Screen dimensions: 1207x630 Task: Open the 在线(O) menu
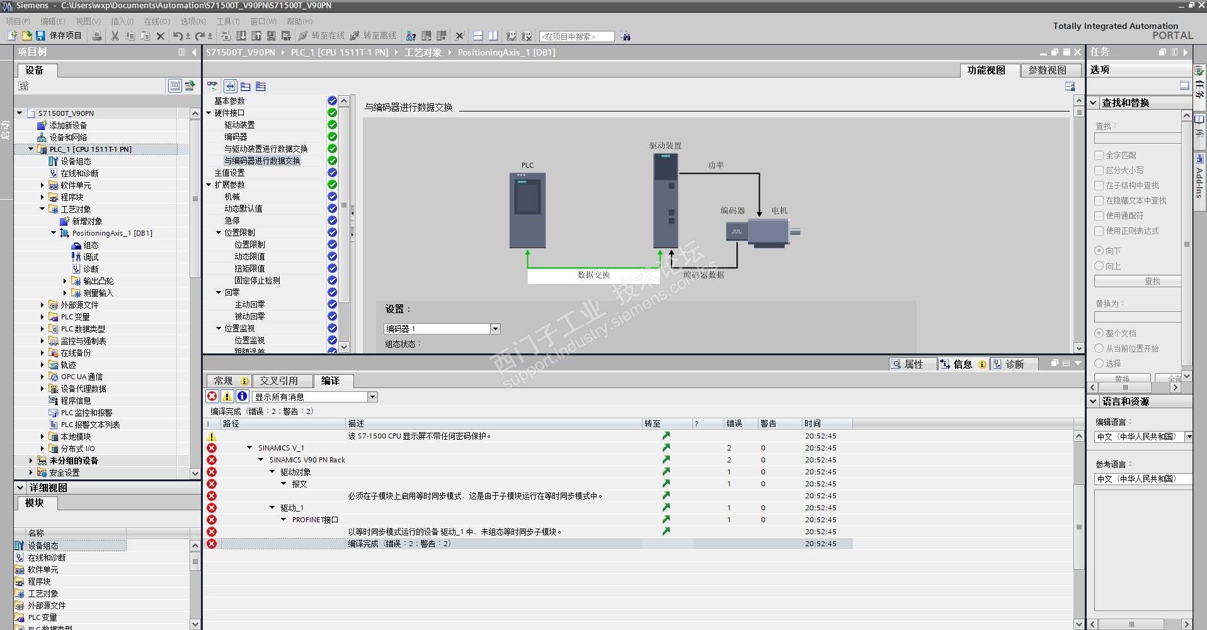point(156,21)
